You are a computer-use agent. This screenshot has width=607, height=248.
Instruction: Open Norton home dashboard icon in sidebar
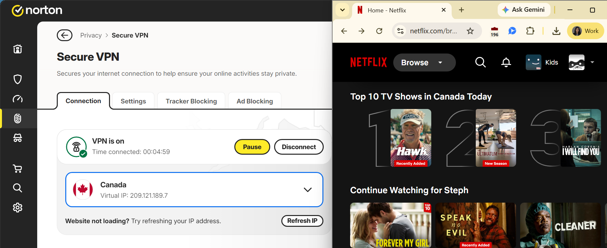(x=18, y=49)
